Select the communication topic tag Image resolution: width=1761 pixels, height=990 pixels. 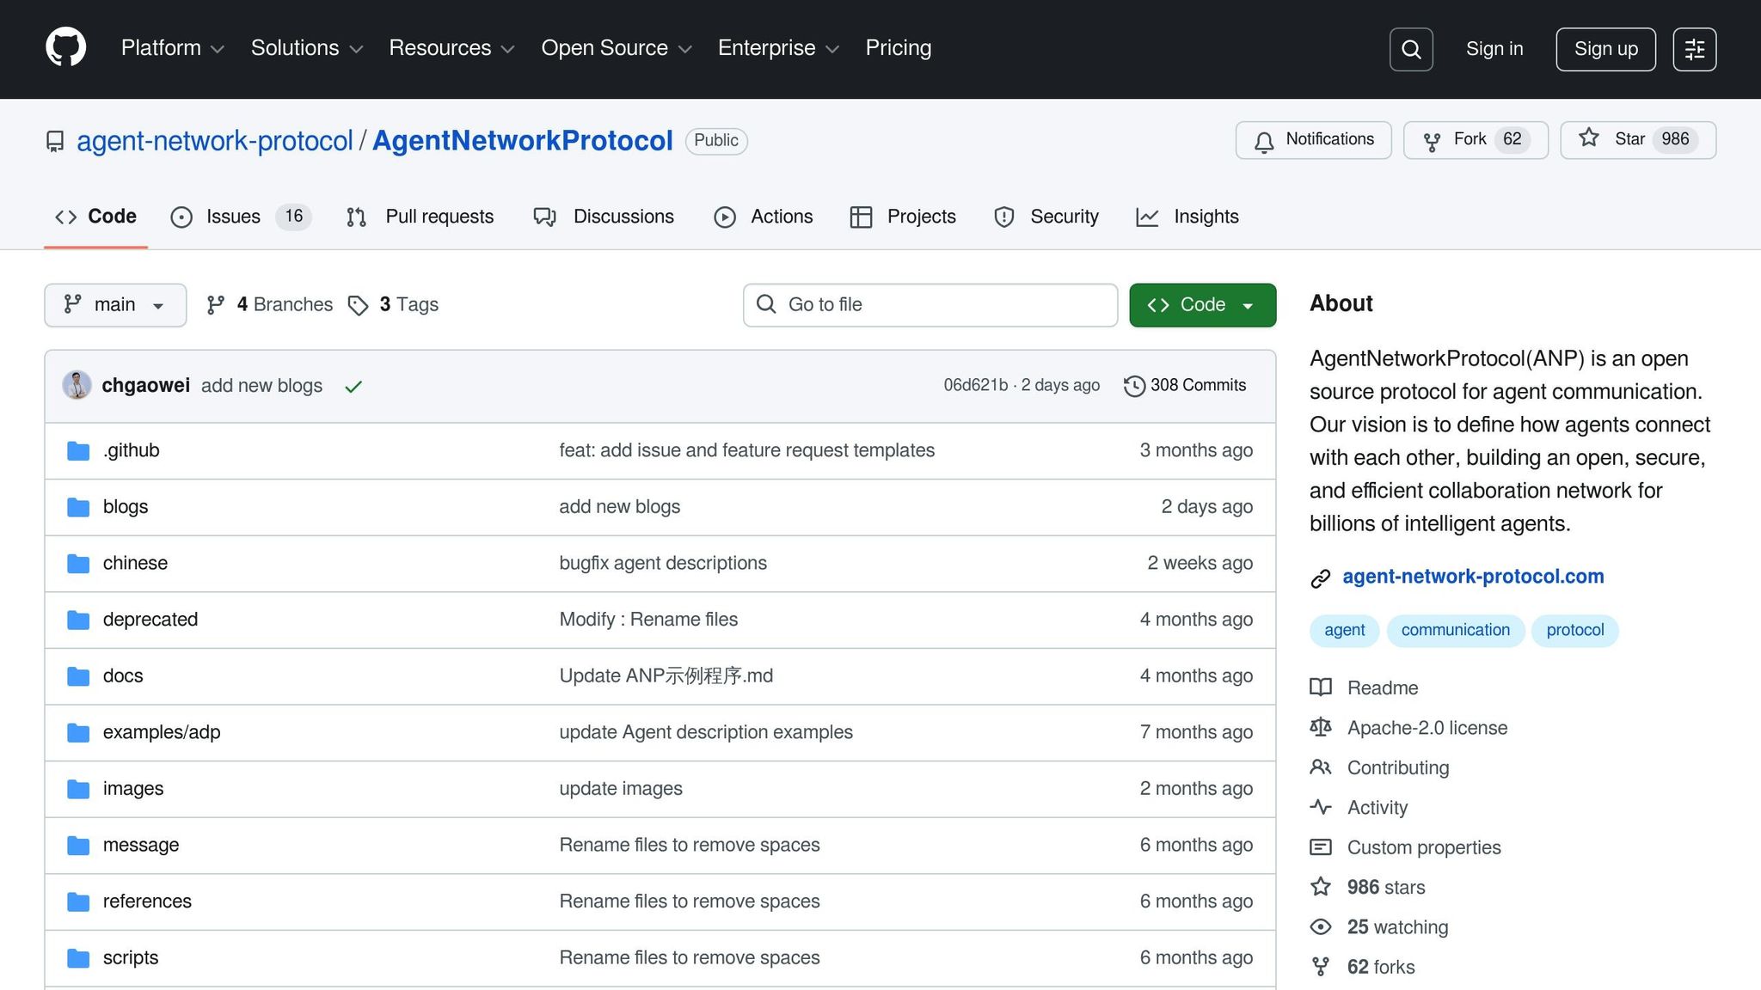(1455, 630)
